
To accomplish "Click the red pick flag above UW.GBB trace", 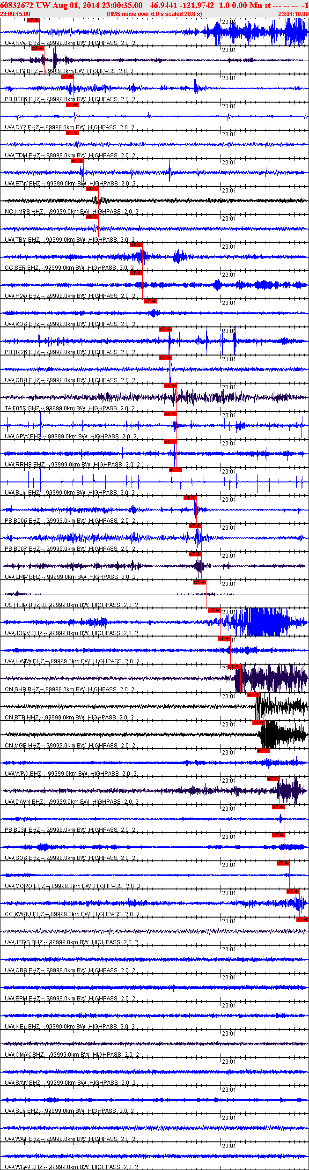I will [x=165, y=357].
